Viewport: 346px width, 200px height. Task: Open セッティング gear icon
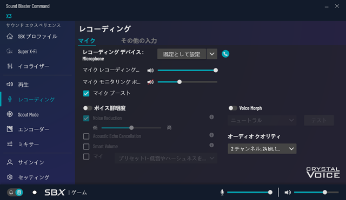pyautogui.click(x=10, y=177)
